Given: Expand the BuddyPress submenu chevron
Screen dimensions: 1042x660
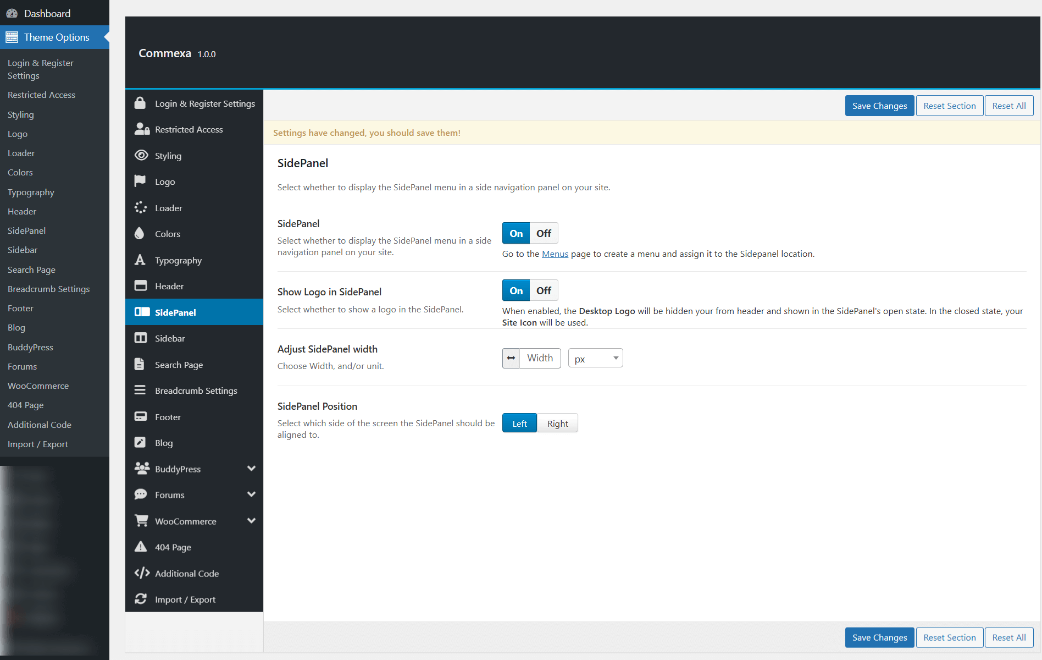Looking at the screenshot, I should [251, 469].
